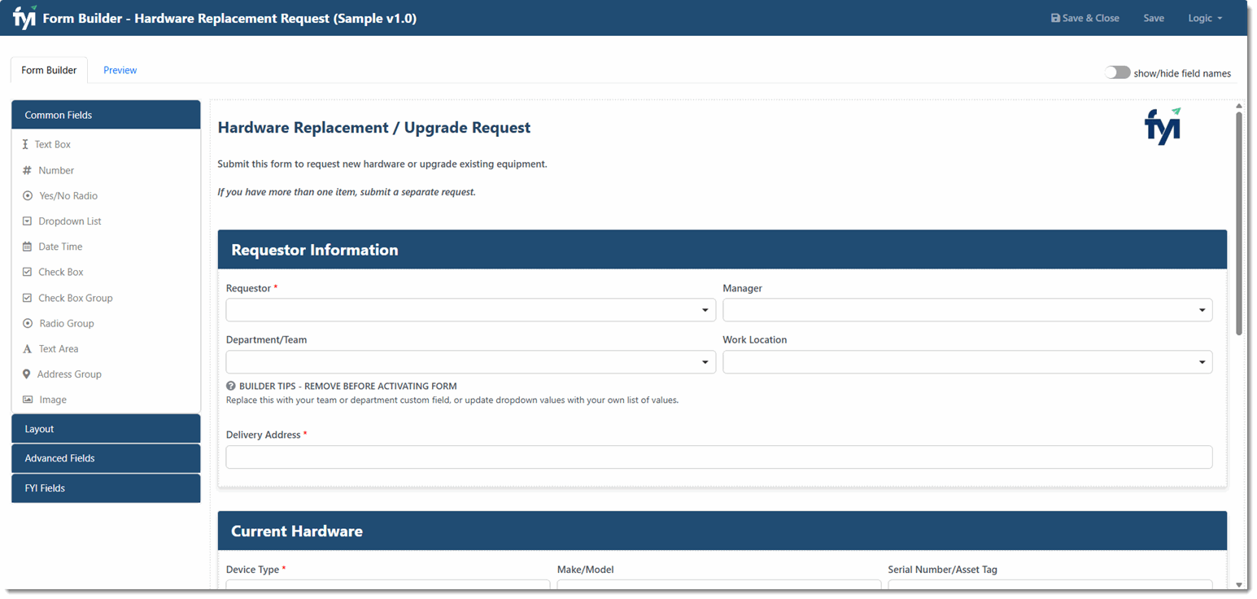Click the Device Type field label
The width and height of the screenshot is (1257, 599).
click(x=252, y=570)
